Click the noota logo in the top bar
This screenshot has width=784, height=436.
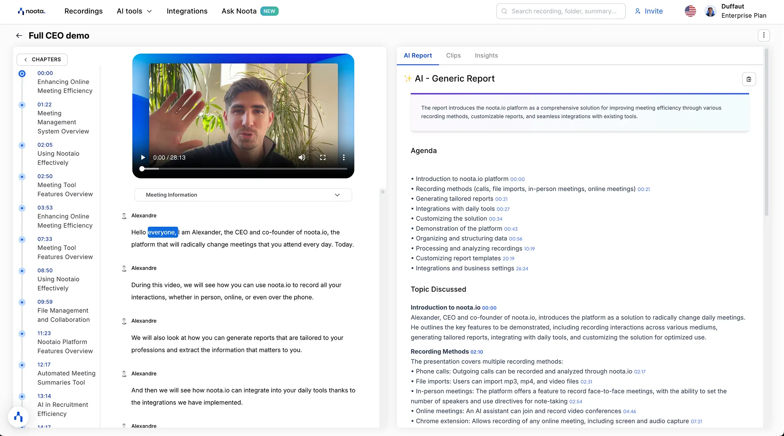click(31, 11)
